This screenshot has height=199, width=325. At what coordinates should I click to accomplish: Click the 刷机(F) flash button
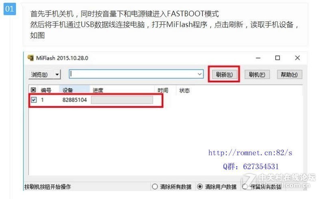[x=257, y=75]
